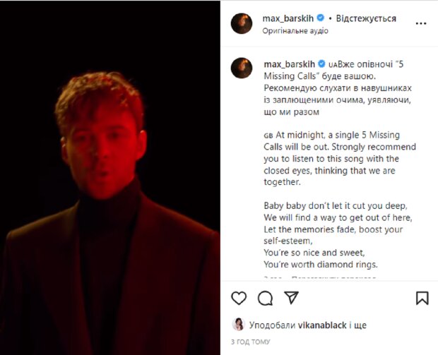Like the post with the heart icon
The height and width of the screenshot is (355, 438).
coord(239,298)
